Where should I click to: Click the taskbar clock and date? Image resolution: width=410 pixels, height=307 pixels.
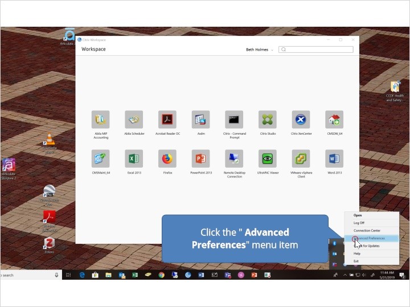386,275
